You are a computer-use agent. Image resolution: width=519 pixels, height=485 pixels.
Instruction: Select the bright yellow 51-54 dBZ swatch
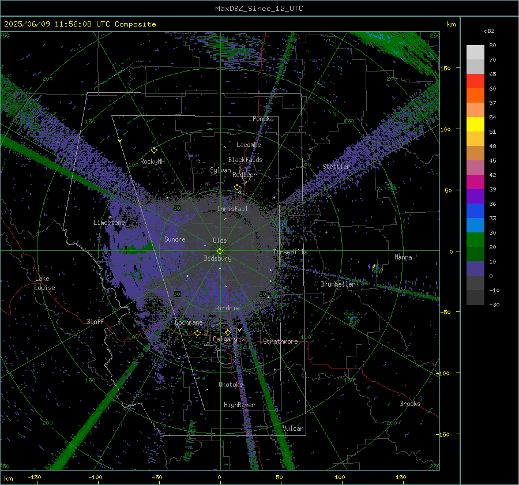[475, 125]
